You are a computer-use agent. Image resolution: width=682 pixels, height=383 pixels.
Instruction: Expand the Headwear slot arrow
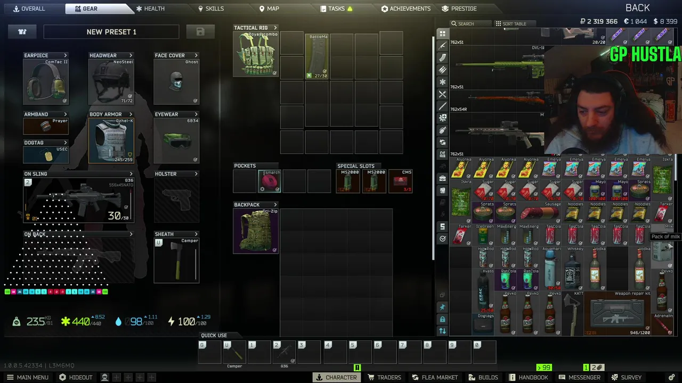click(131, 55)
